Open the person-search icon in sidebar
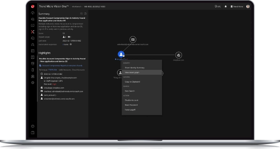Image resolution: width=280 pixels, height=149 pixels. pos(33,45)
